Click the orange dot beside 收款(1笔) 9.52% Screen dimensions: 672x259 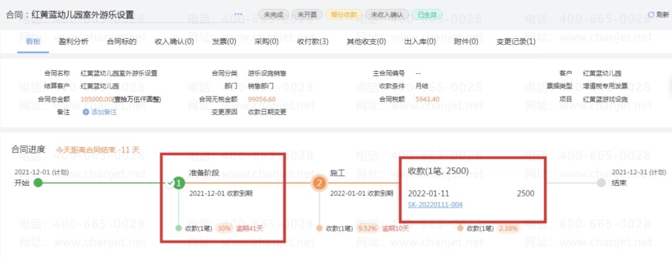tap(319, 228)
